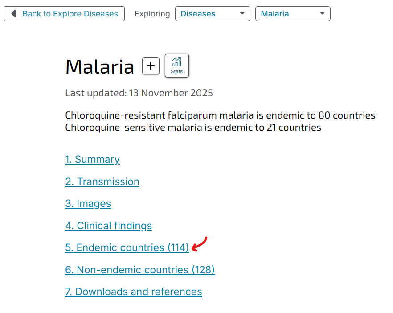Open the Stats chart icon button
This screenshot has height=313, width=393.
(177, 66)
